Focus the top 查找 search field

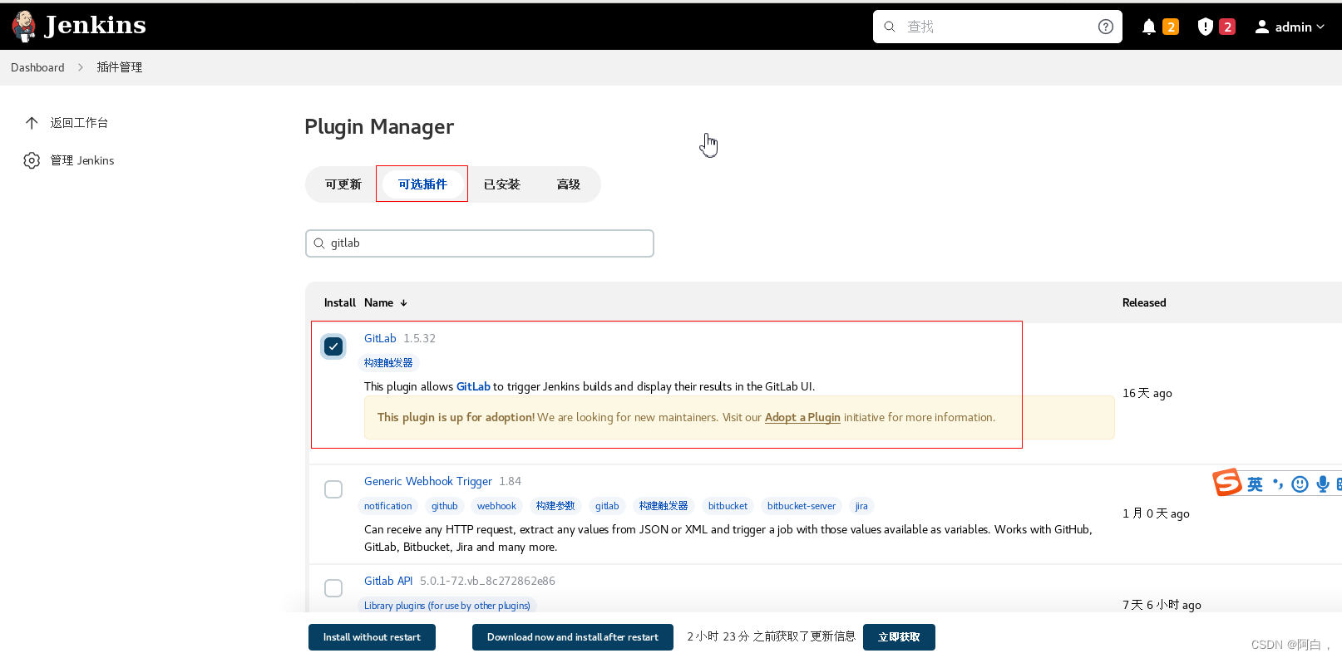point(997,27)
